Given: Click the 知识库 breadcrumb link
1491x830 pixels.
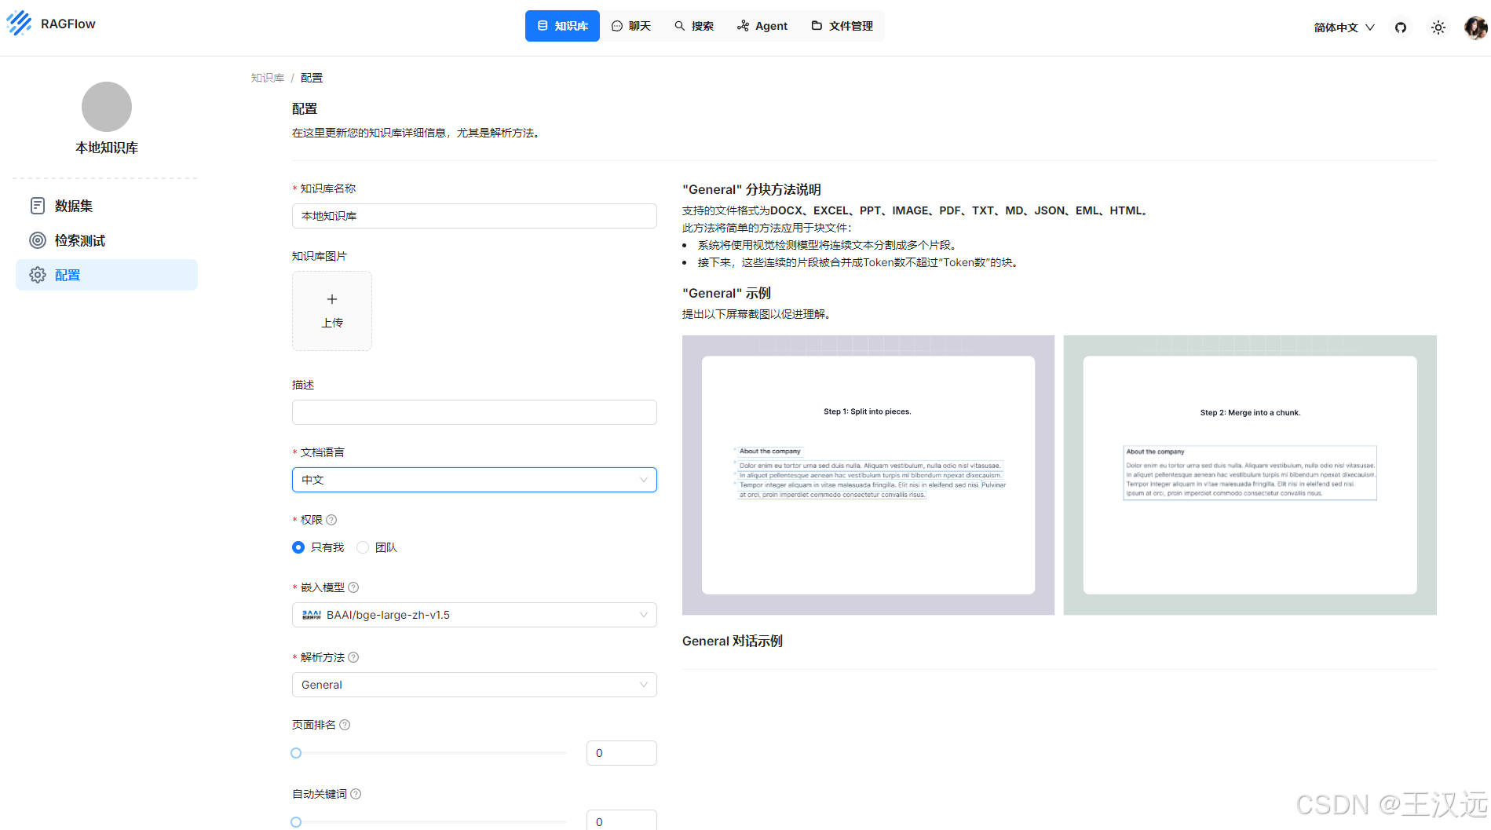Looking at the screenshot, I should 268,78.
